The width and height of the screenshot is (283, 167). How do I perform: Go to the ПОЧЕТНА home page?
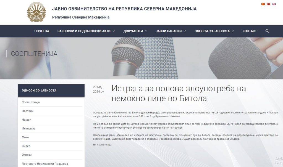(42, 31)
